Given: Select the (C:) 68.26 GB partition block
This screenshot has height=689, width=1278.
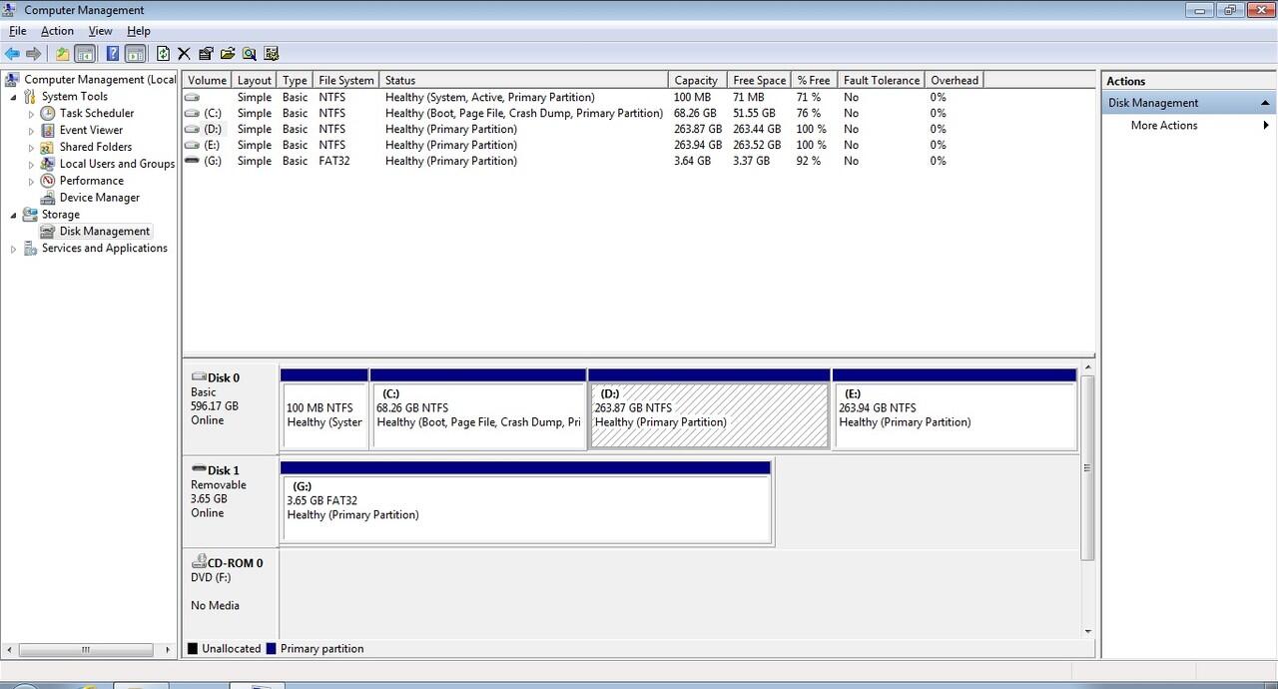Looking at the screenshot, I should click(478, 415).
